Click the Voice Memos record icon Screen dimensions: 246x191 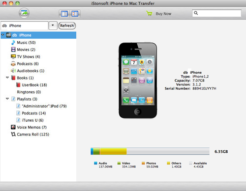click(x=13, y=127)
